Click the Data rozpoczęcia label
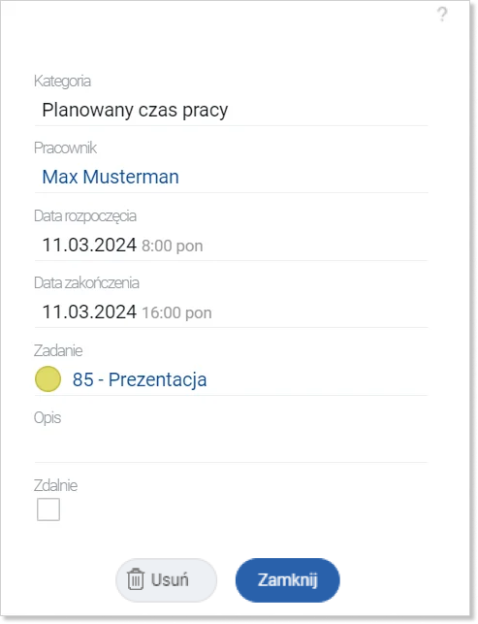The image size is (478, 624). point(85,216)
